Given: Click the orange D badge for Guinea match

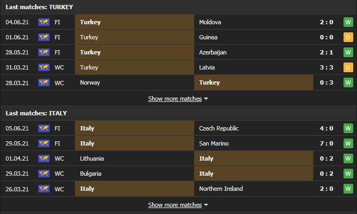Looking at the screenshot, I should (x=348, y=37).
